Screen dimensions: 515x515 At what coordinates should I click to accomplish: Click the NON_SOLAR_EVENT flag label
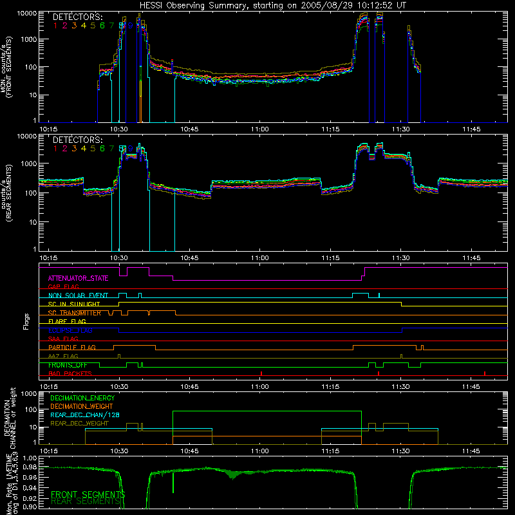78,295
